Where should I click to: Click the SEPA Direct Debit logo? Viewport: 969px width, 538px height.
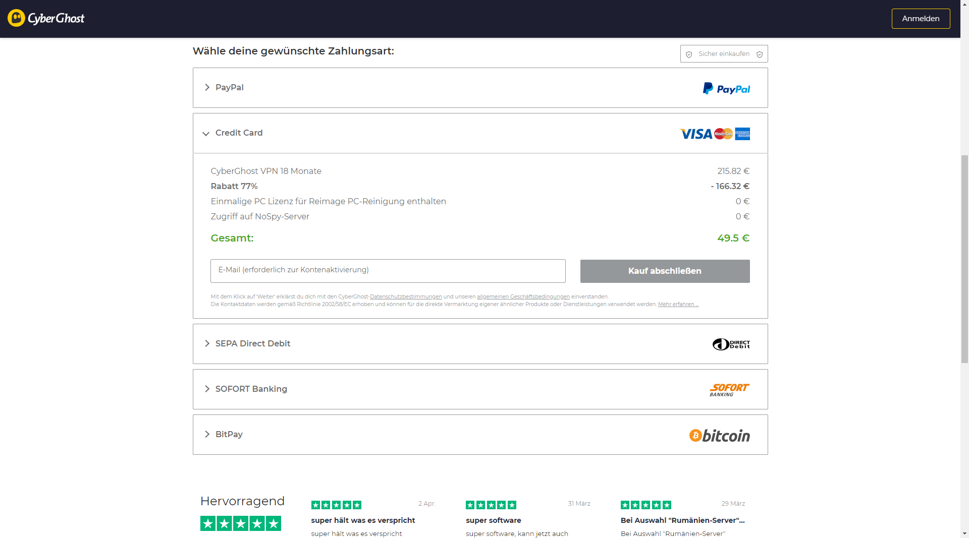point(731,344)
